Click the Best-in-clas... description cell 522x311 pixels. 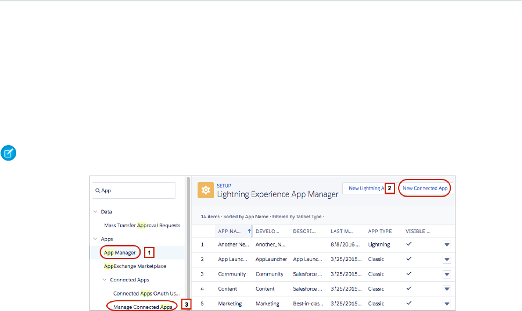308,303
